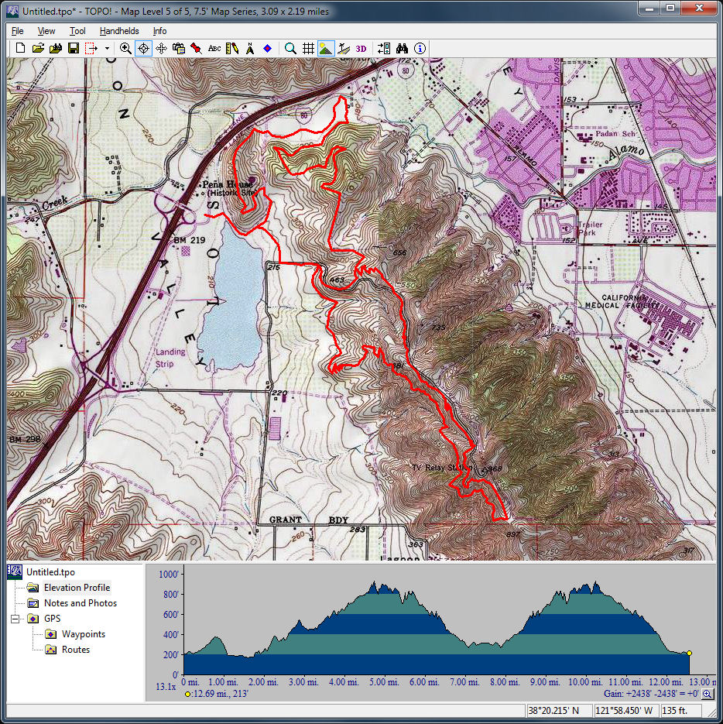Click the Save floppy disk icon
Image resolution: width=723 pixels, height=724 pixels.
73,48
